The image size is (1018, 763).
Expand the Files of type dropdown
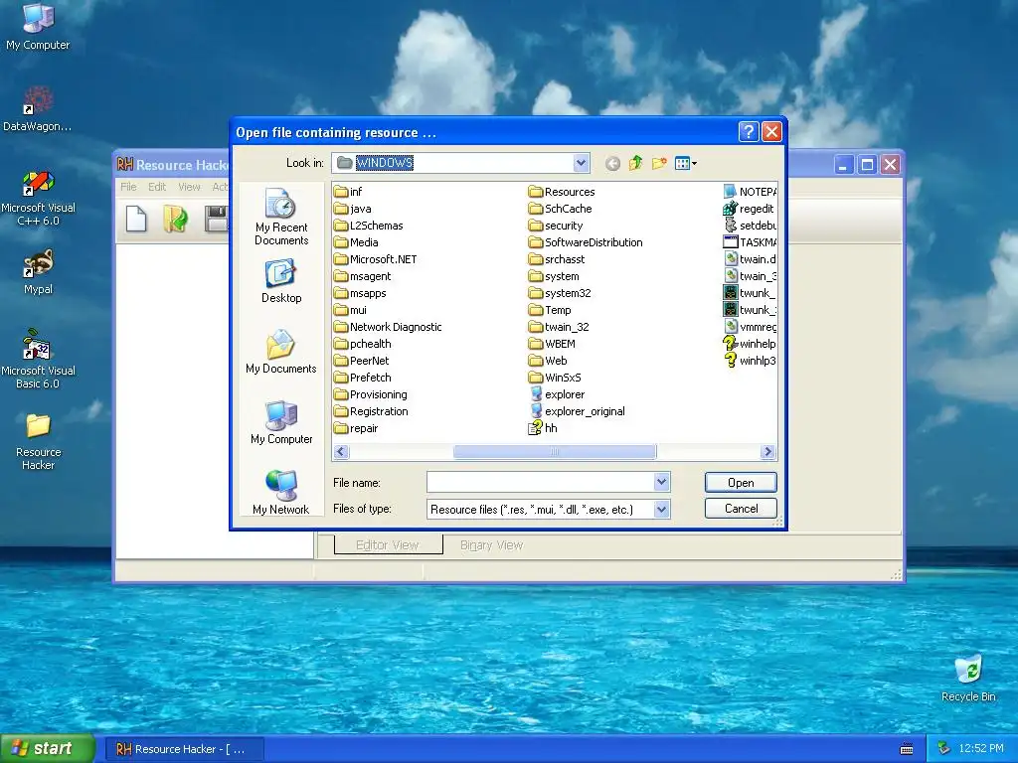[661, 510]
